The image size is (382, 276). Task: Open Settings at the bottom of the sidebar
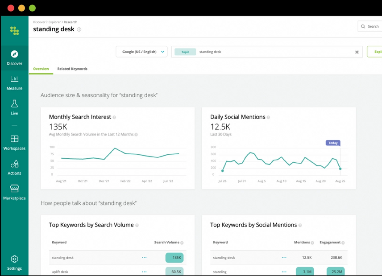[x=14, y=263]
